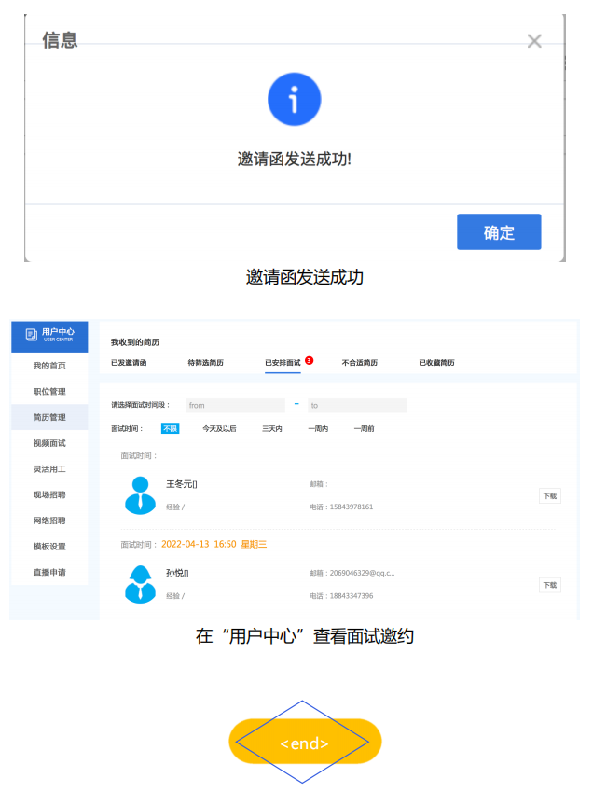Open 王冬元's resume name
Viewport: 593px width, 806px height.
click(x=182, y=484)
